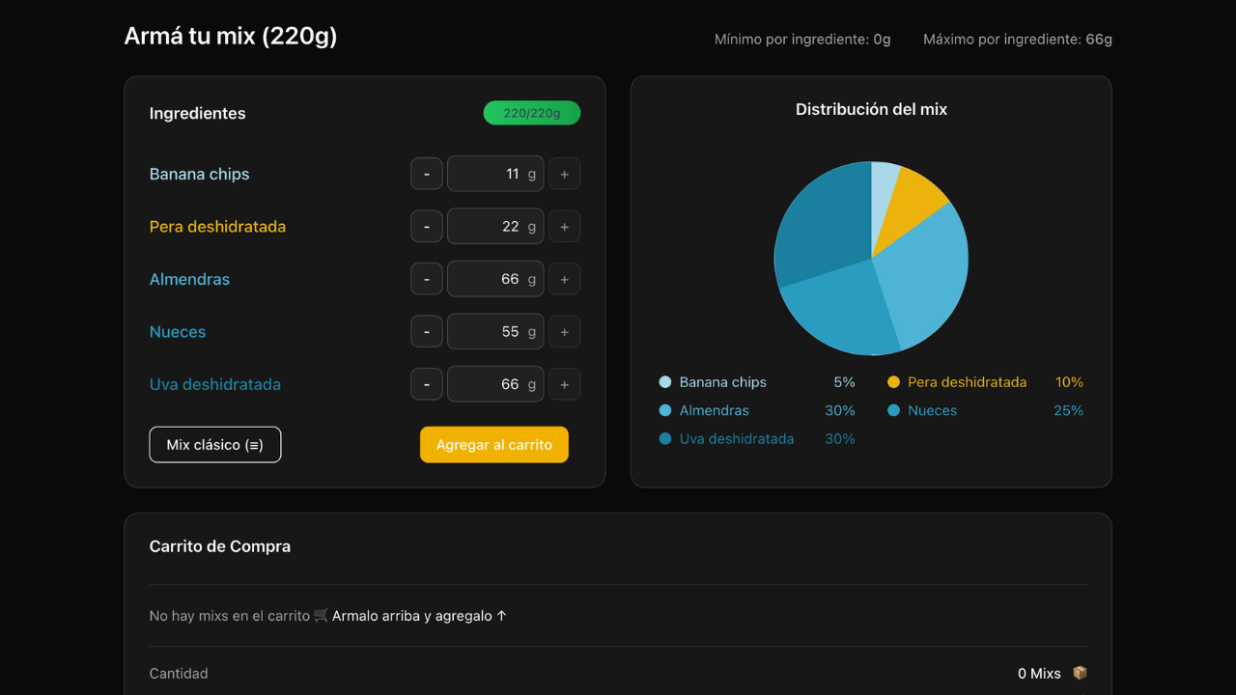Select the Mix clásico preset
1236x695 pixels.
point(214,444)
